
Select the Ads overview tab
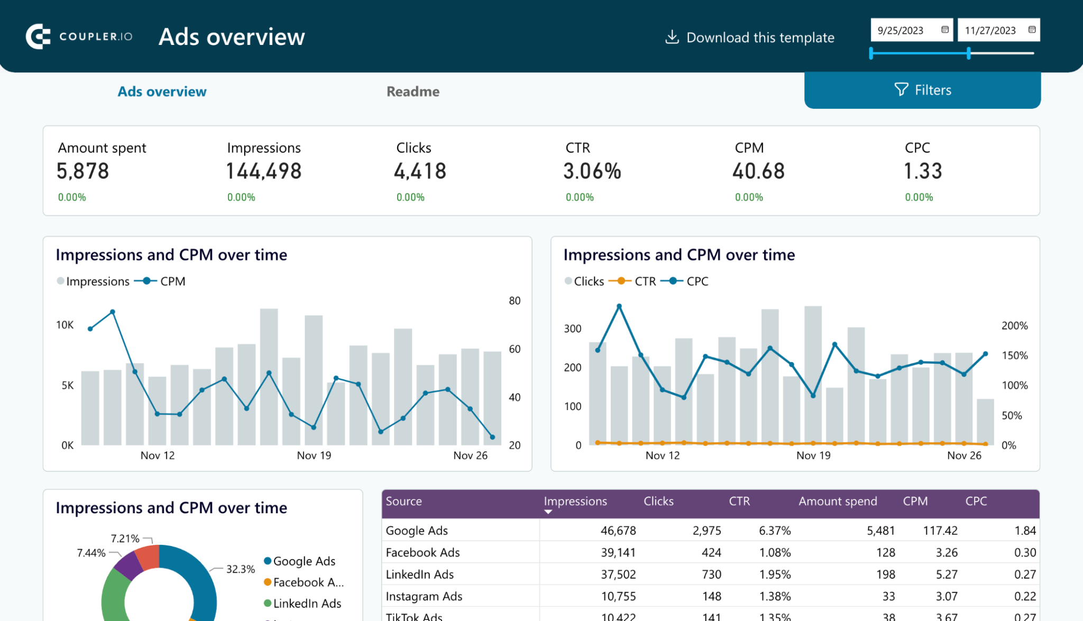pos(162,91)
